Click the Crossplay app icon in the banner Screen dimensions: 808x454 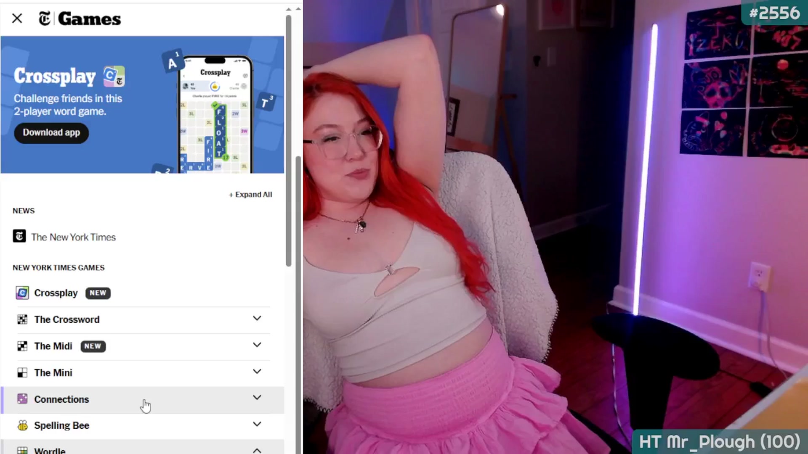[114, 77]
